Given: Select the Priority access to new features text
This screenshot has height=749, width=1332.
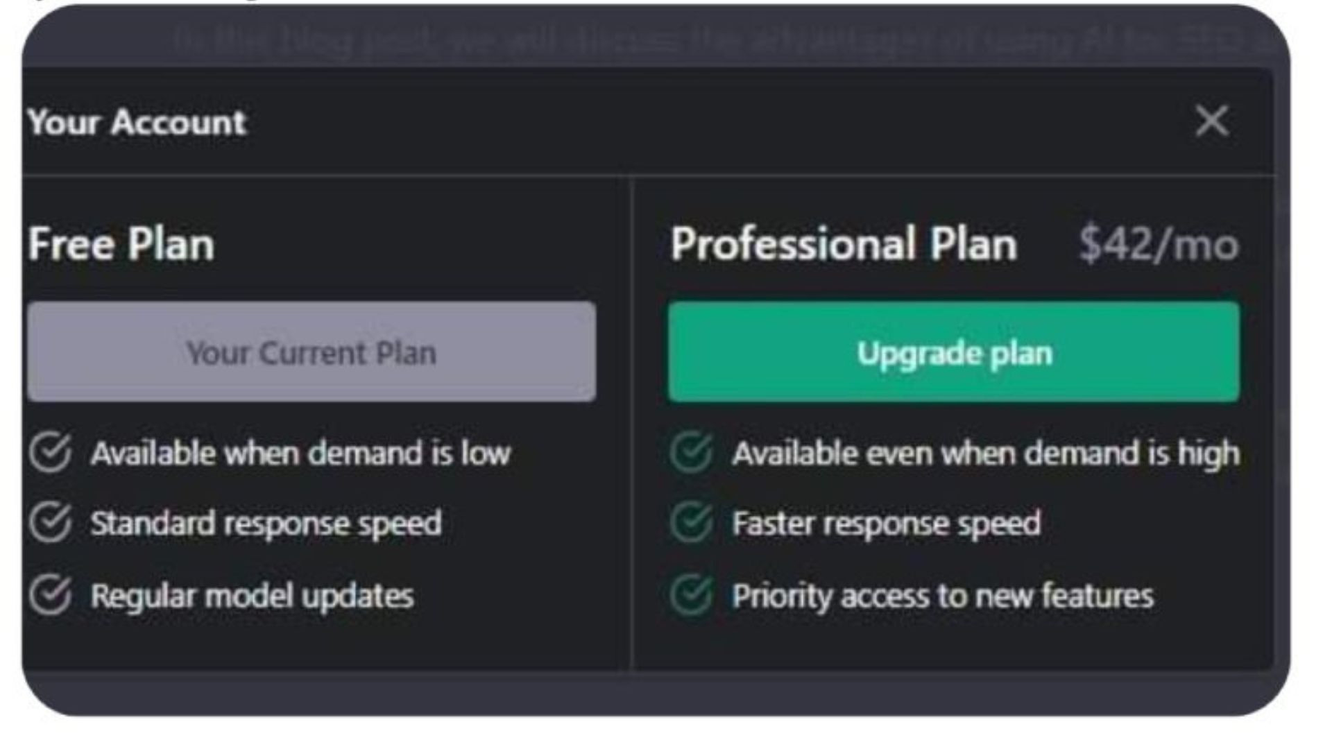Looking at the screenshot, I should [943, 596].
